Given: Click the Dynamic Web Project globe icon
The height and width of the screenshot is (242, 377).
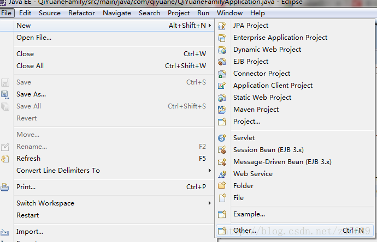Looking at the screenshot, I should (x=222, y=50).
